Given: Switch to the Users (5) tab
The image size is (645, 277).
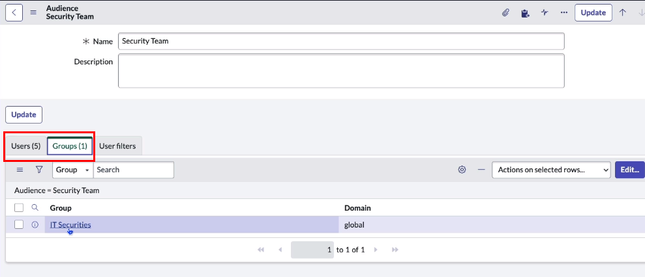Looking at the screenshot, I should pyautogui.click(x=26, y=146).
